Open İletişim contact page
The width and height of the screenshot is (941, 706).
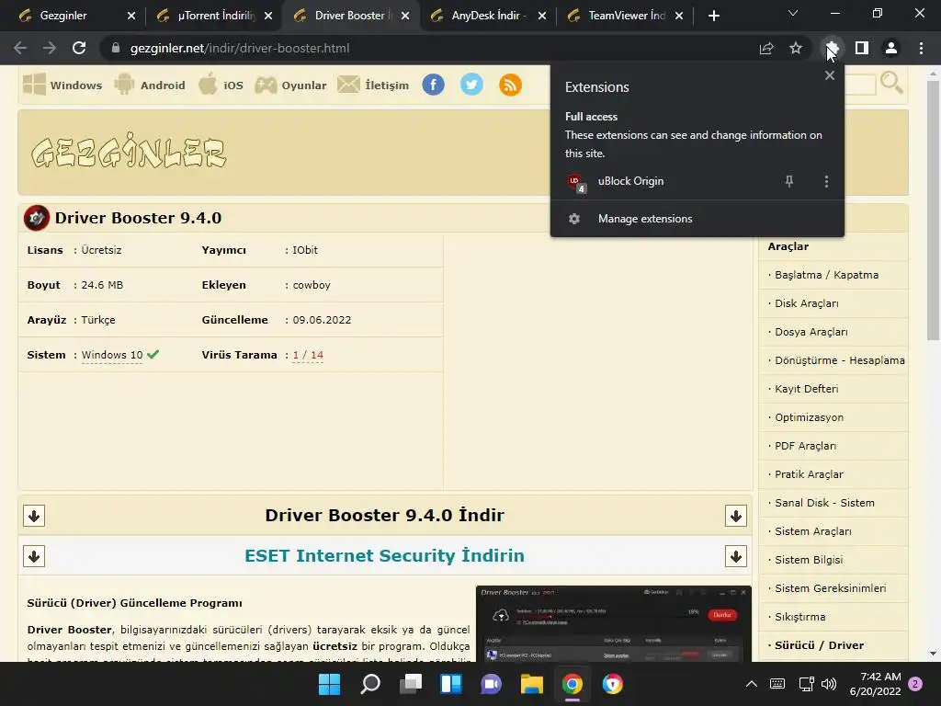pyautogui.click(x=373, y=85)
